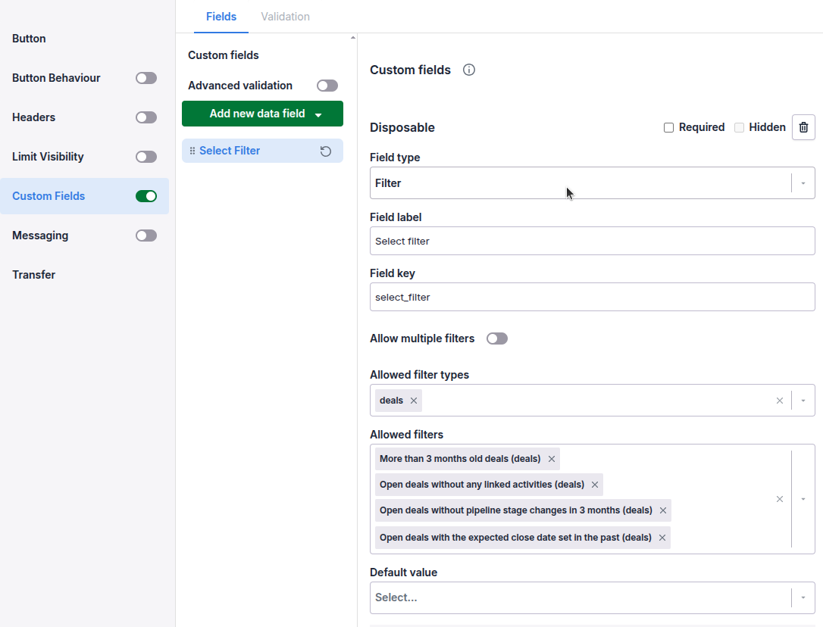Open the Messaging section in sidebar
Image resolution: width=823 pixels, height=627 pixels.
[40, 236]
